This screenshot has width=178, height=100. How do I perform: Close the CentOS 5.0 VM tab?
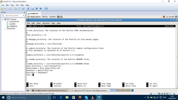(40, 13)
